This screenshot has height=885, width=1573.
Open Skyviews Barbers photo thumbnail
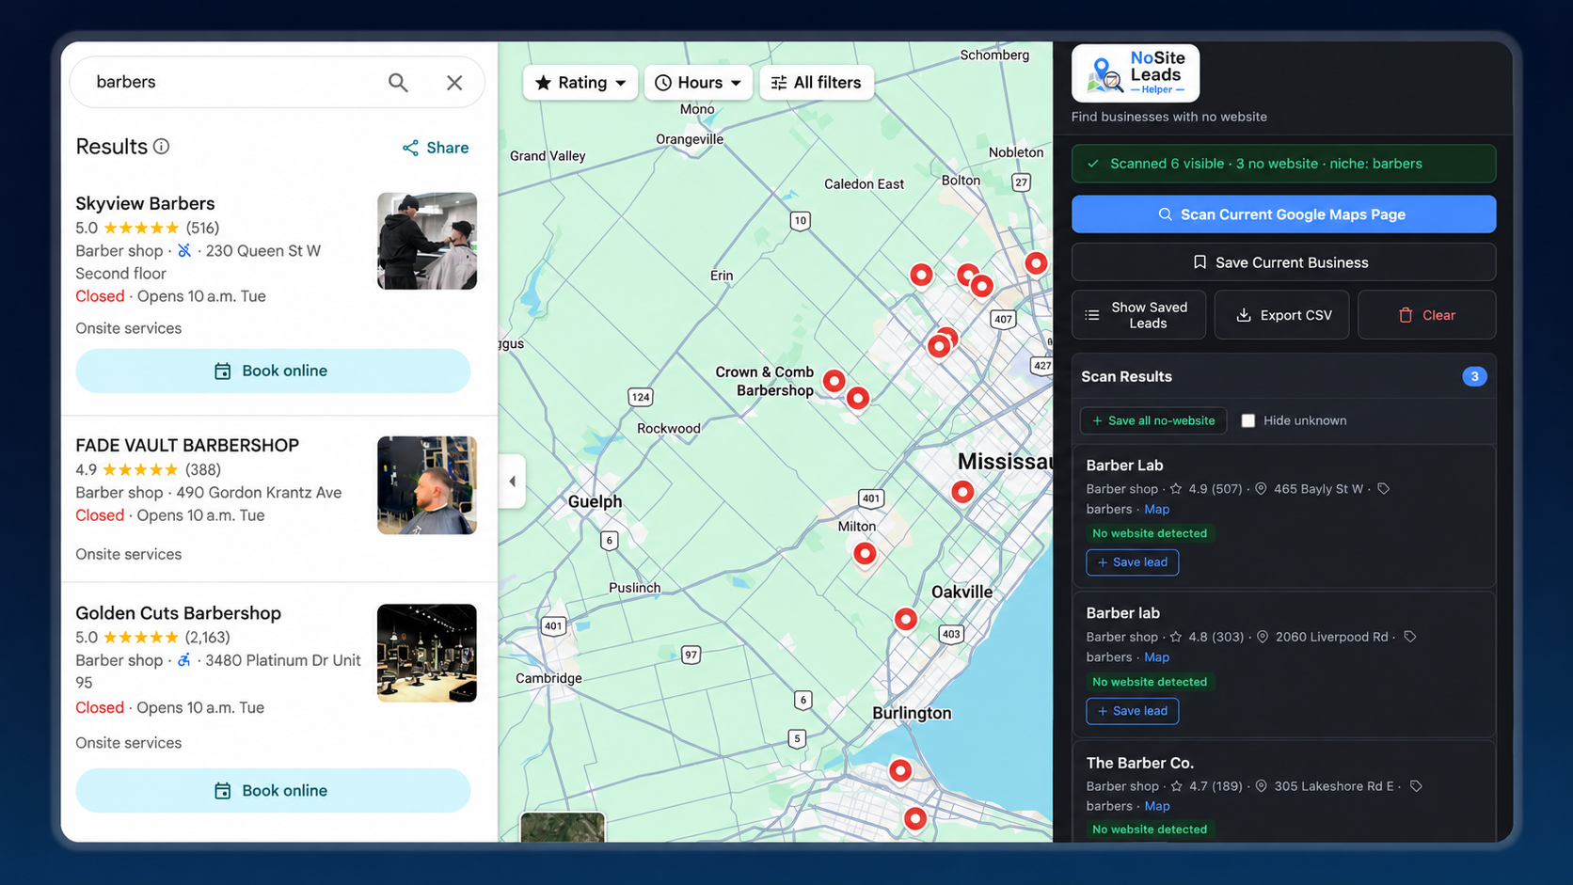click(427, 241)
